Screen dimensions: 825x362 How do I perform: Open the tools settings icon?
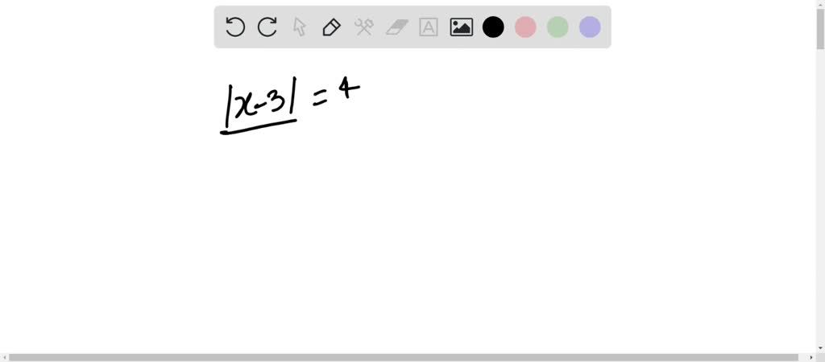tap(363, 27)
